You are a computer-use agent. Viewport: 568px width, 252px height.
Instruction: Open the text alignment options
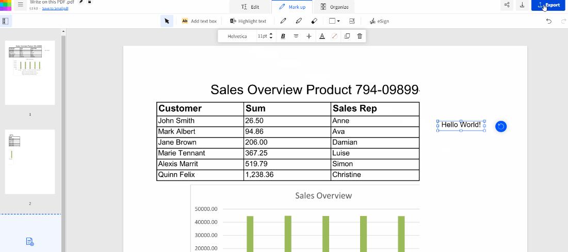(x=296, y=36)
